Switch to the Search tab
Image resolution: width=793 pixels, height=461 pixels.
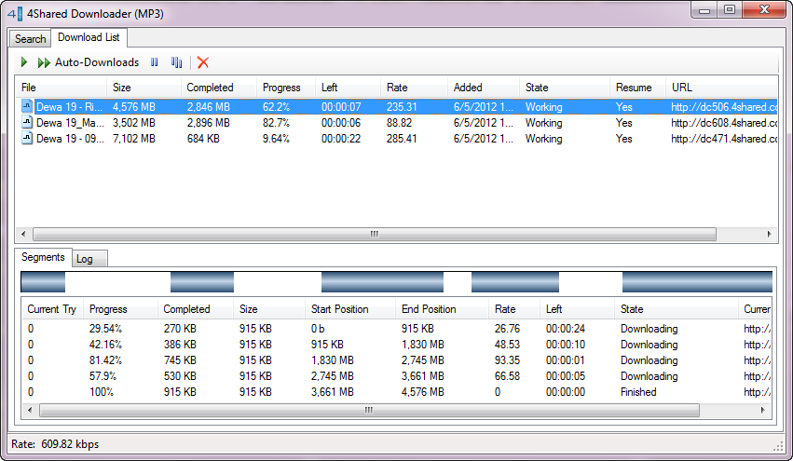point(31,39)
